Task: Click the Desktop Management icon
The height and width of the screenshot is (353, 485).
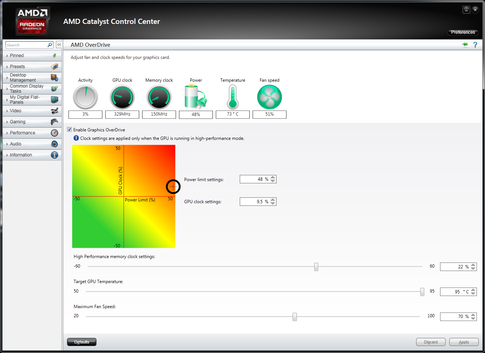Action: click(x=55, y=78)
